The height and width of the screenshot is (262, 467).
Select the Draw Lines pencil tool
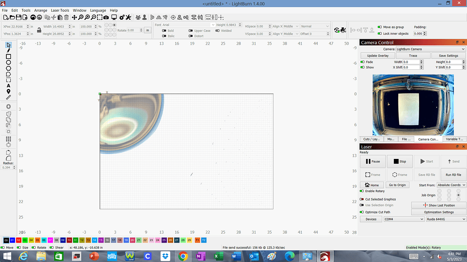click(9, 51)
